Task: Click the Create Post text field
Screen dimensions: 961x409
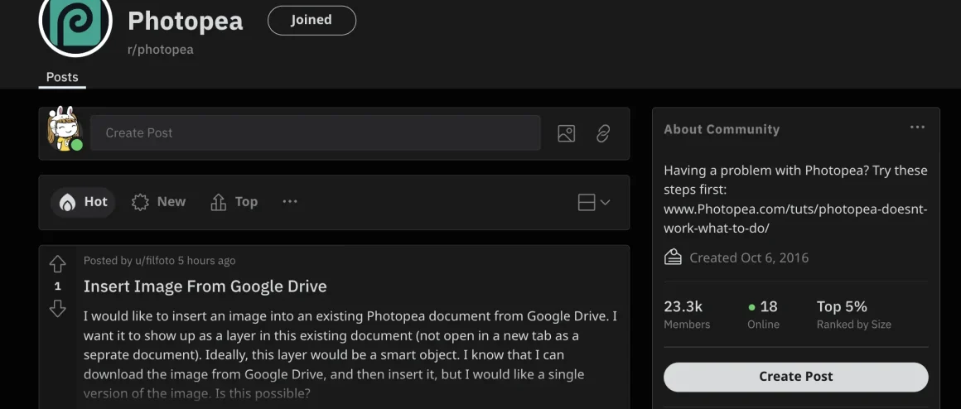Action: (315, 132)
